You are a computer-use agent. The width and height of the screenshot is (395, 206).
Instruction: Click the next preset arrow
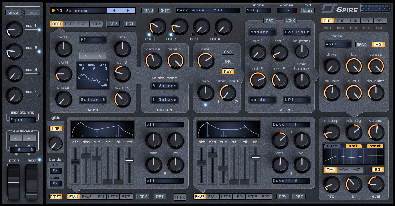click(x=129, y=10)
